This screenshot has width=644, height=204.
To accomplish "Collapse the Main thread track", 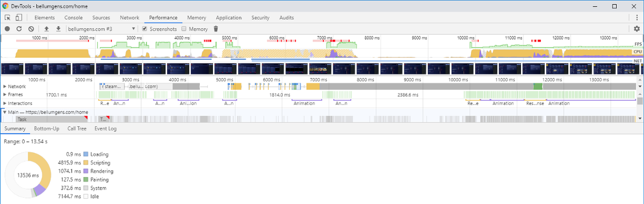I will [x=5, y=112].
